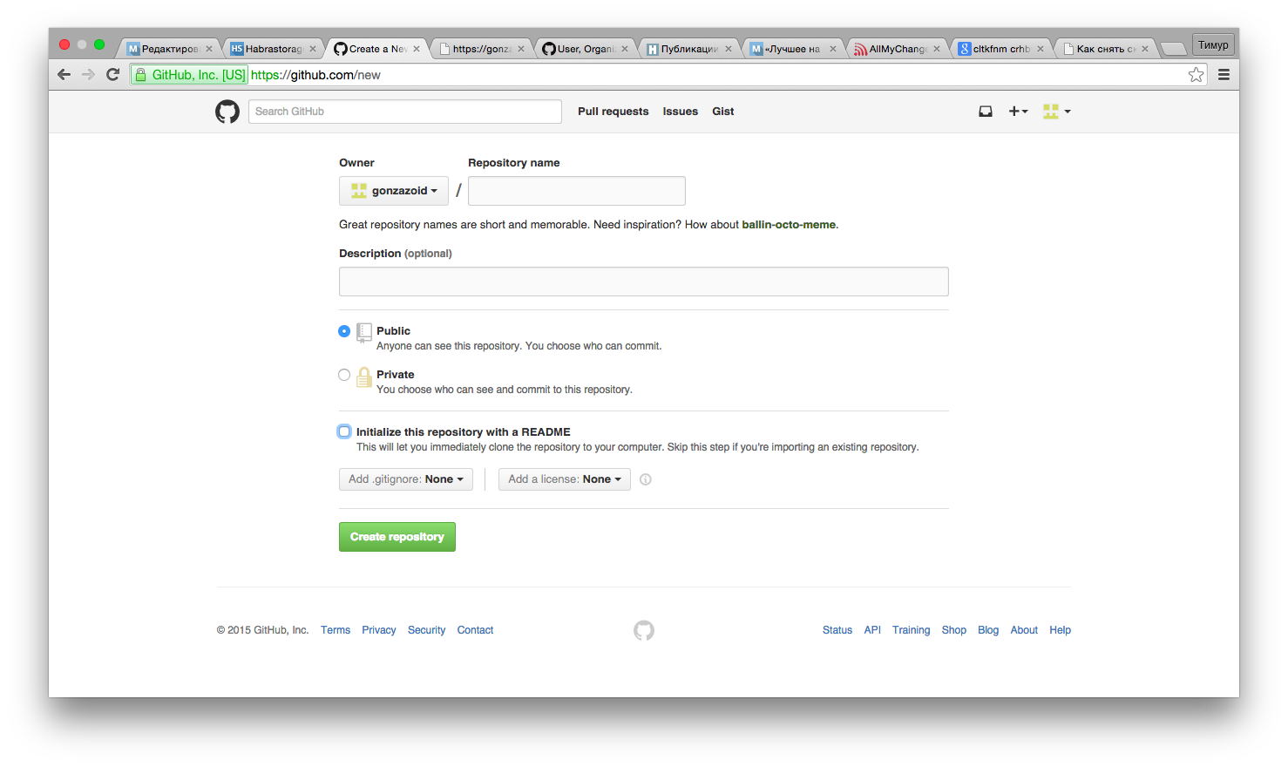Switch to the https://gonz tab

point(481,49)
